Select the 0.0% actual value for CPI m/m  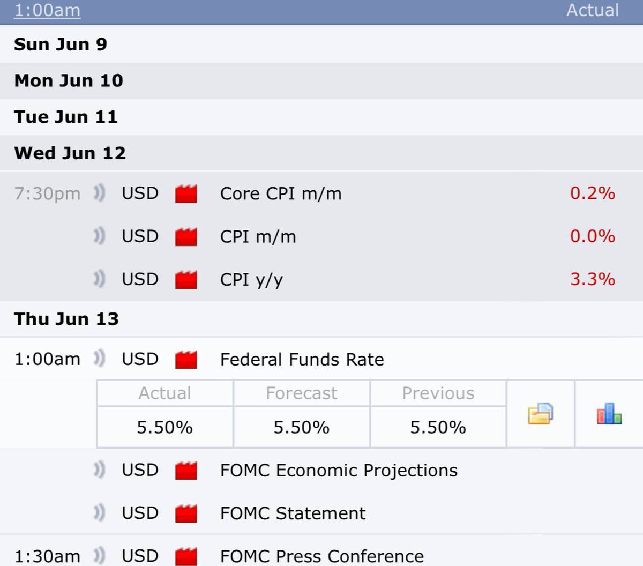(592, 236)
